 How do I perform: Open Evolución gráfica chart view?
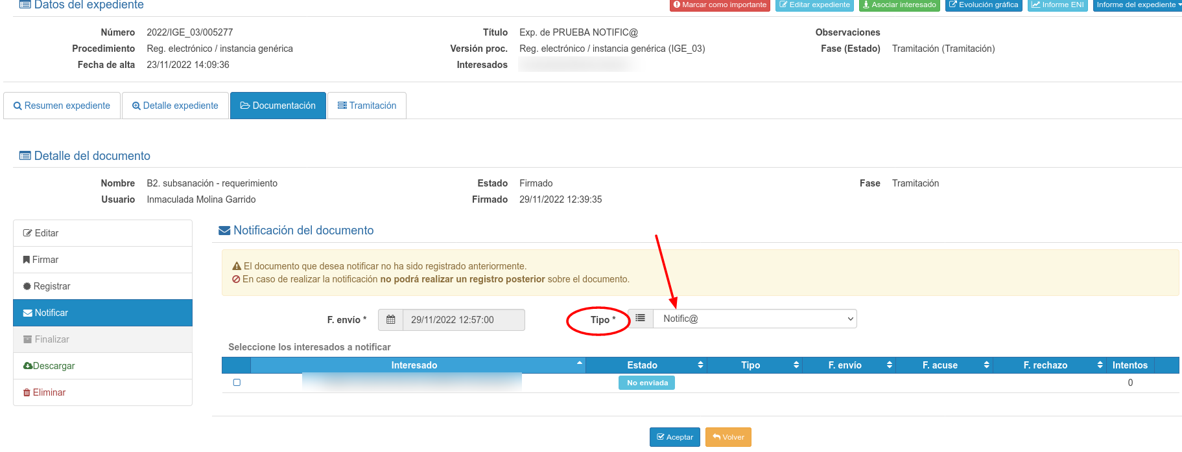pos(983,5)
